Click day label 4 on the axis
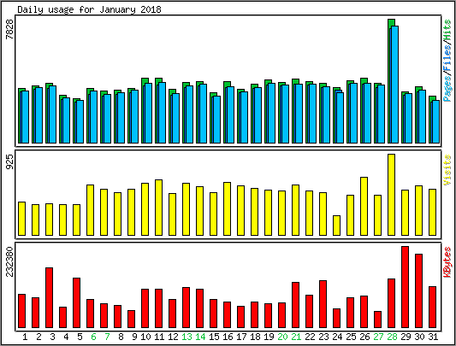This screenshot has width=456, height=346. pos(66,337)
